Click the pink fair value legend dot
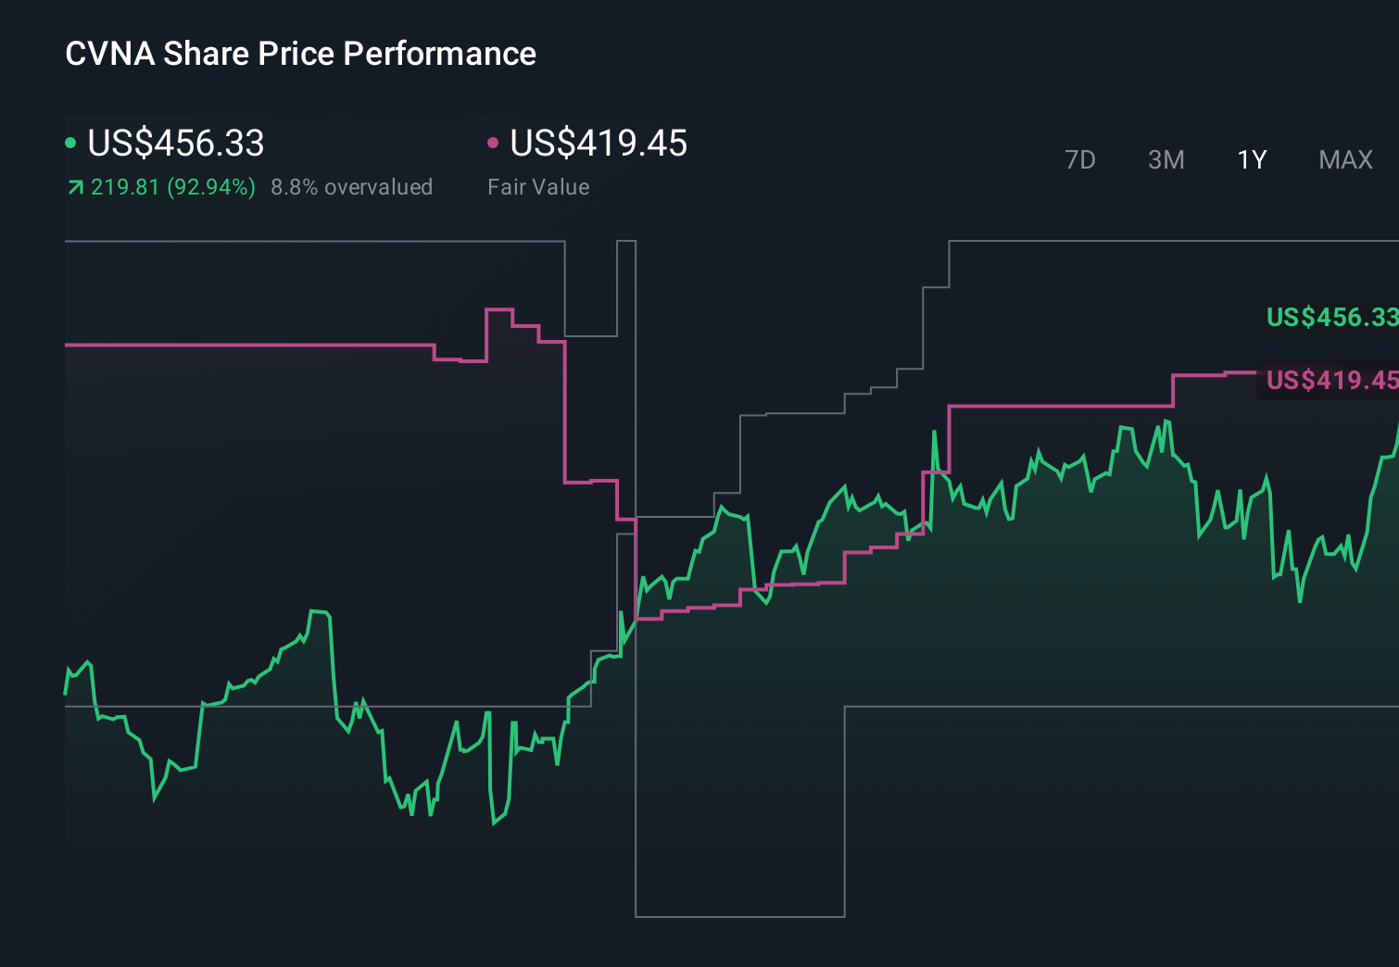 494,141
